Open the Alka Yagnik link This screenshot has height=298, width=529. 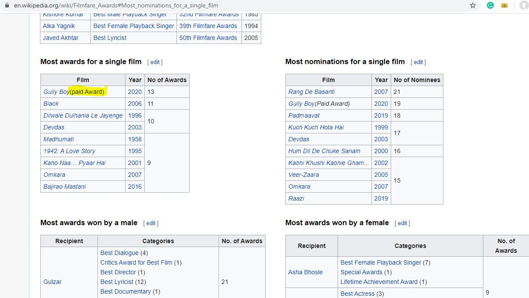(x=59, y=26)
